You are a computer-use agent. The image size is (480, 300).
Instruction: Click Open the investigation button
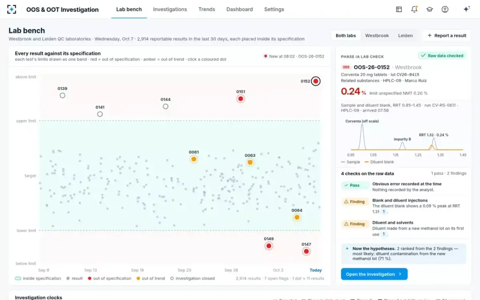click(374, 274)
